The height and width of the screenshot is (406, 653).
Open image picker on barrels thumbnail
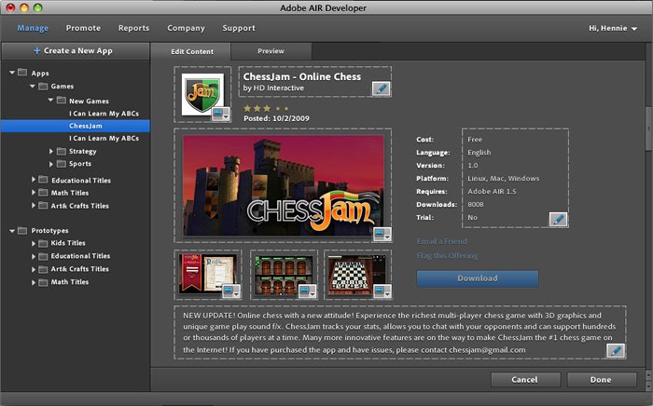point(307,291)
